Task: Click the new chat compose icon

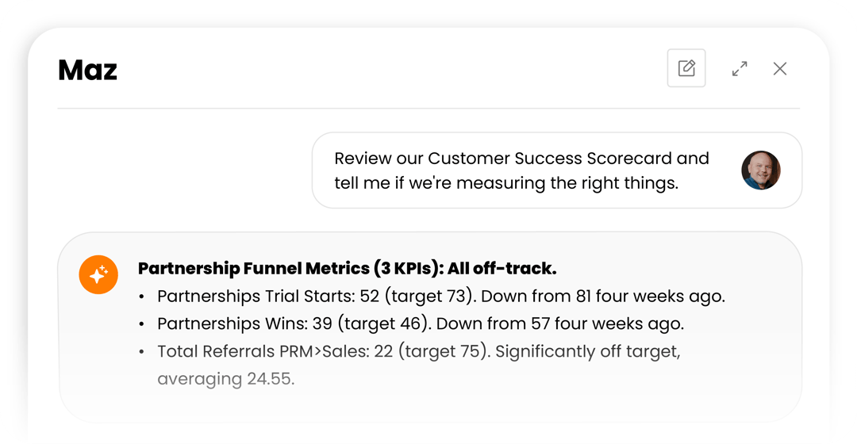Action: click(686, 68)
